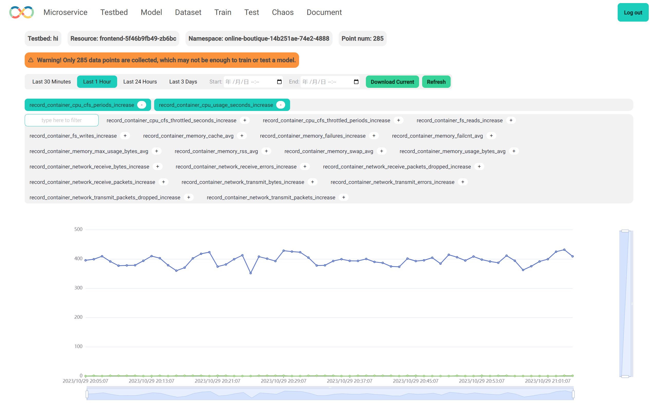Add record_container_memory_max_usage_bytes_avg via its plus icon
The width and height of the screenshot is (658, 403).
tap(156, 151)
